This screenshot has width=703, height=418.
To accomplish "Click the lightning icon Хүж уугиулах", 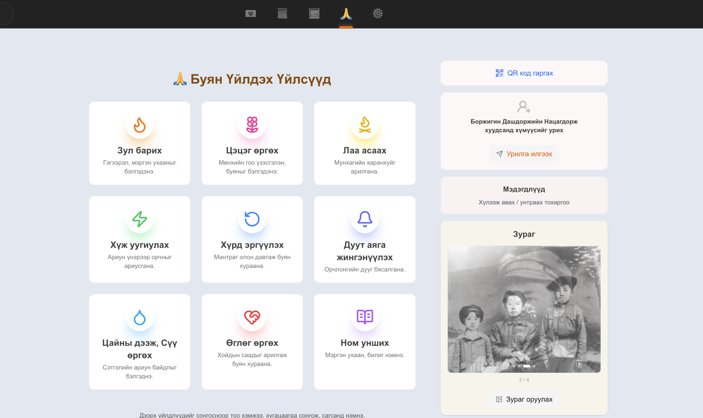I will click(x=140, y=219).
